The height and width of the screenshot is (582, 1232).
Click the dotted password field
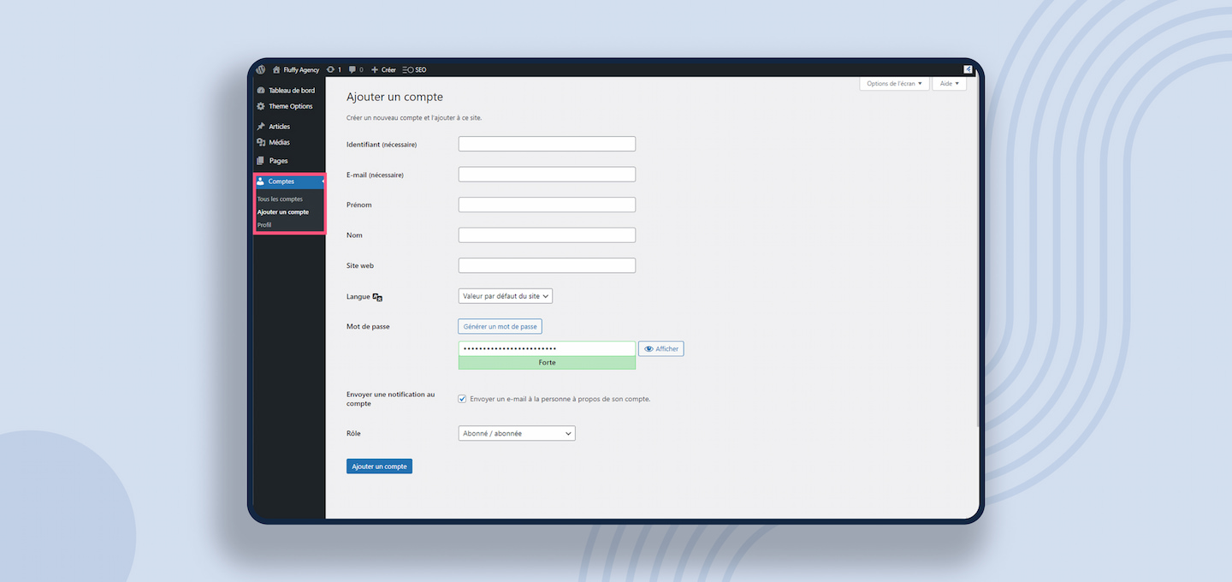point(547,349)
